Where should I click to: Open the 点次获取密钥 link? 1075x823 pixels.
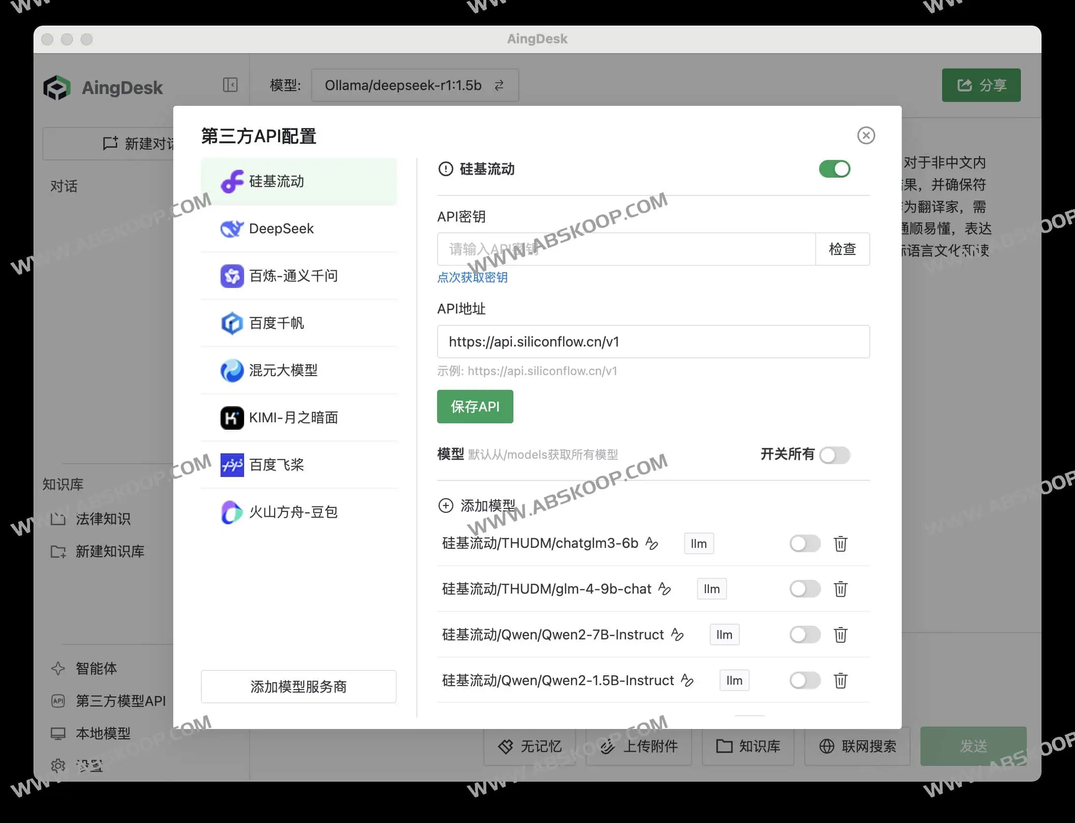click(472, 277)
